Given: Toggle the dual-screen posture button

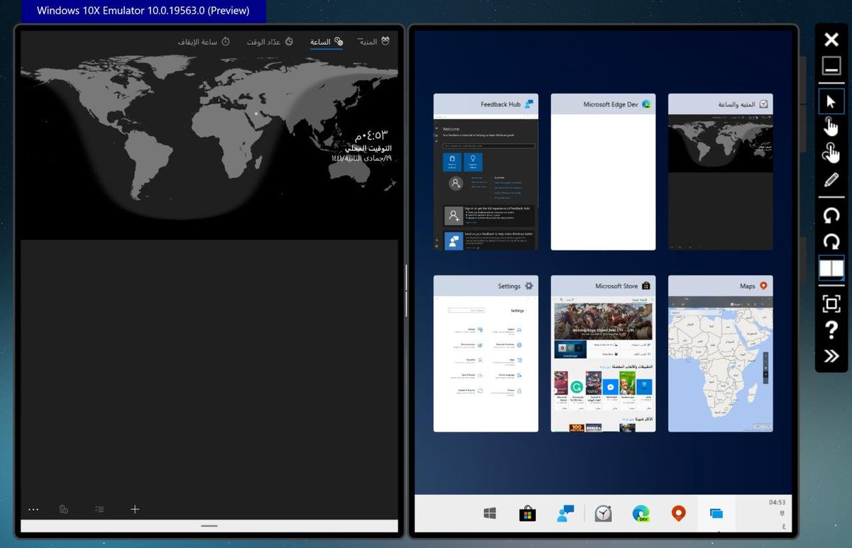Looking at the screenshot, I should (x=831, y=268).
